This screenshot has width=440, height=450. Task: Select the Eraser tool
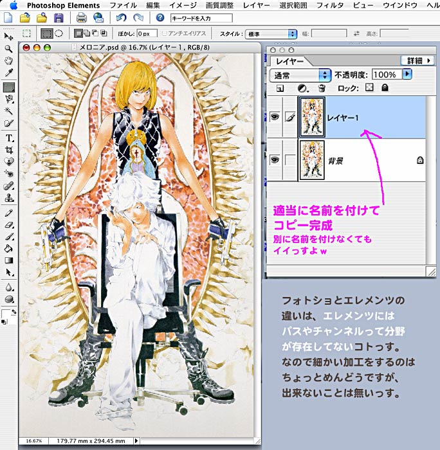[8, 225]
